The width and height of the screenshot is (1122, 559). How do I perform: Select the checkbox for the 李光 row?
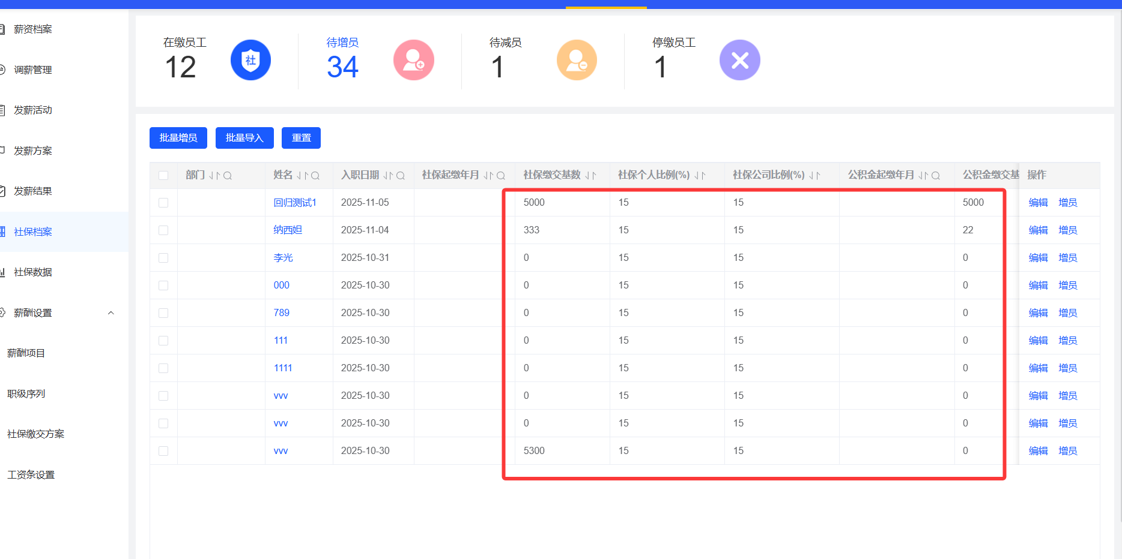pyautogui.click(x=163, y=258)
